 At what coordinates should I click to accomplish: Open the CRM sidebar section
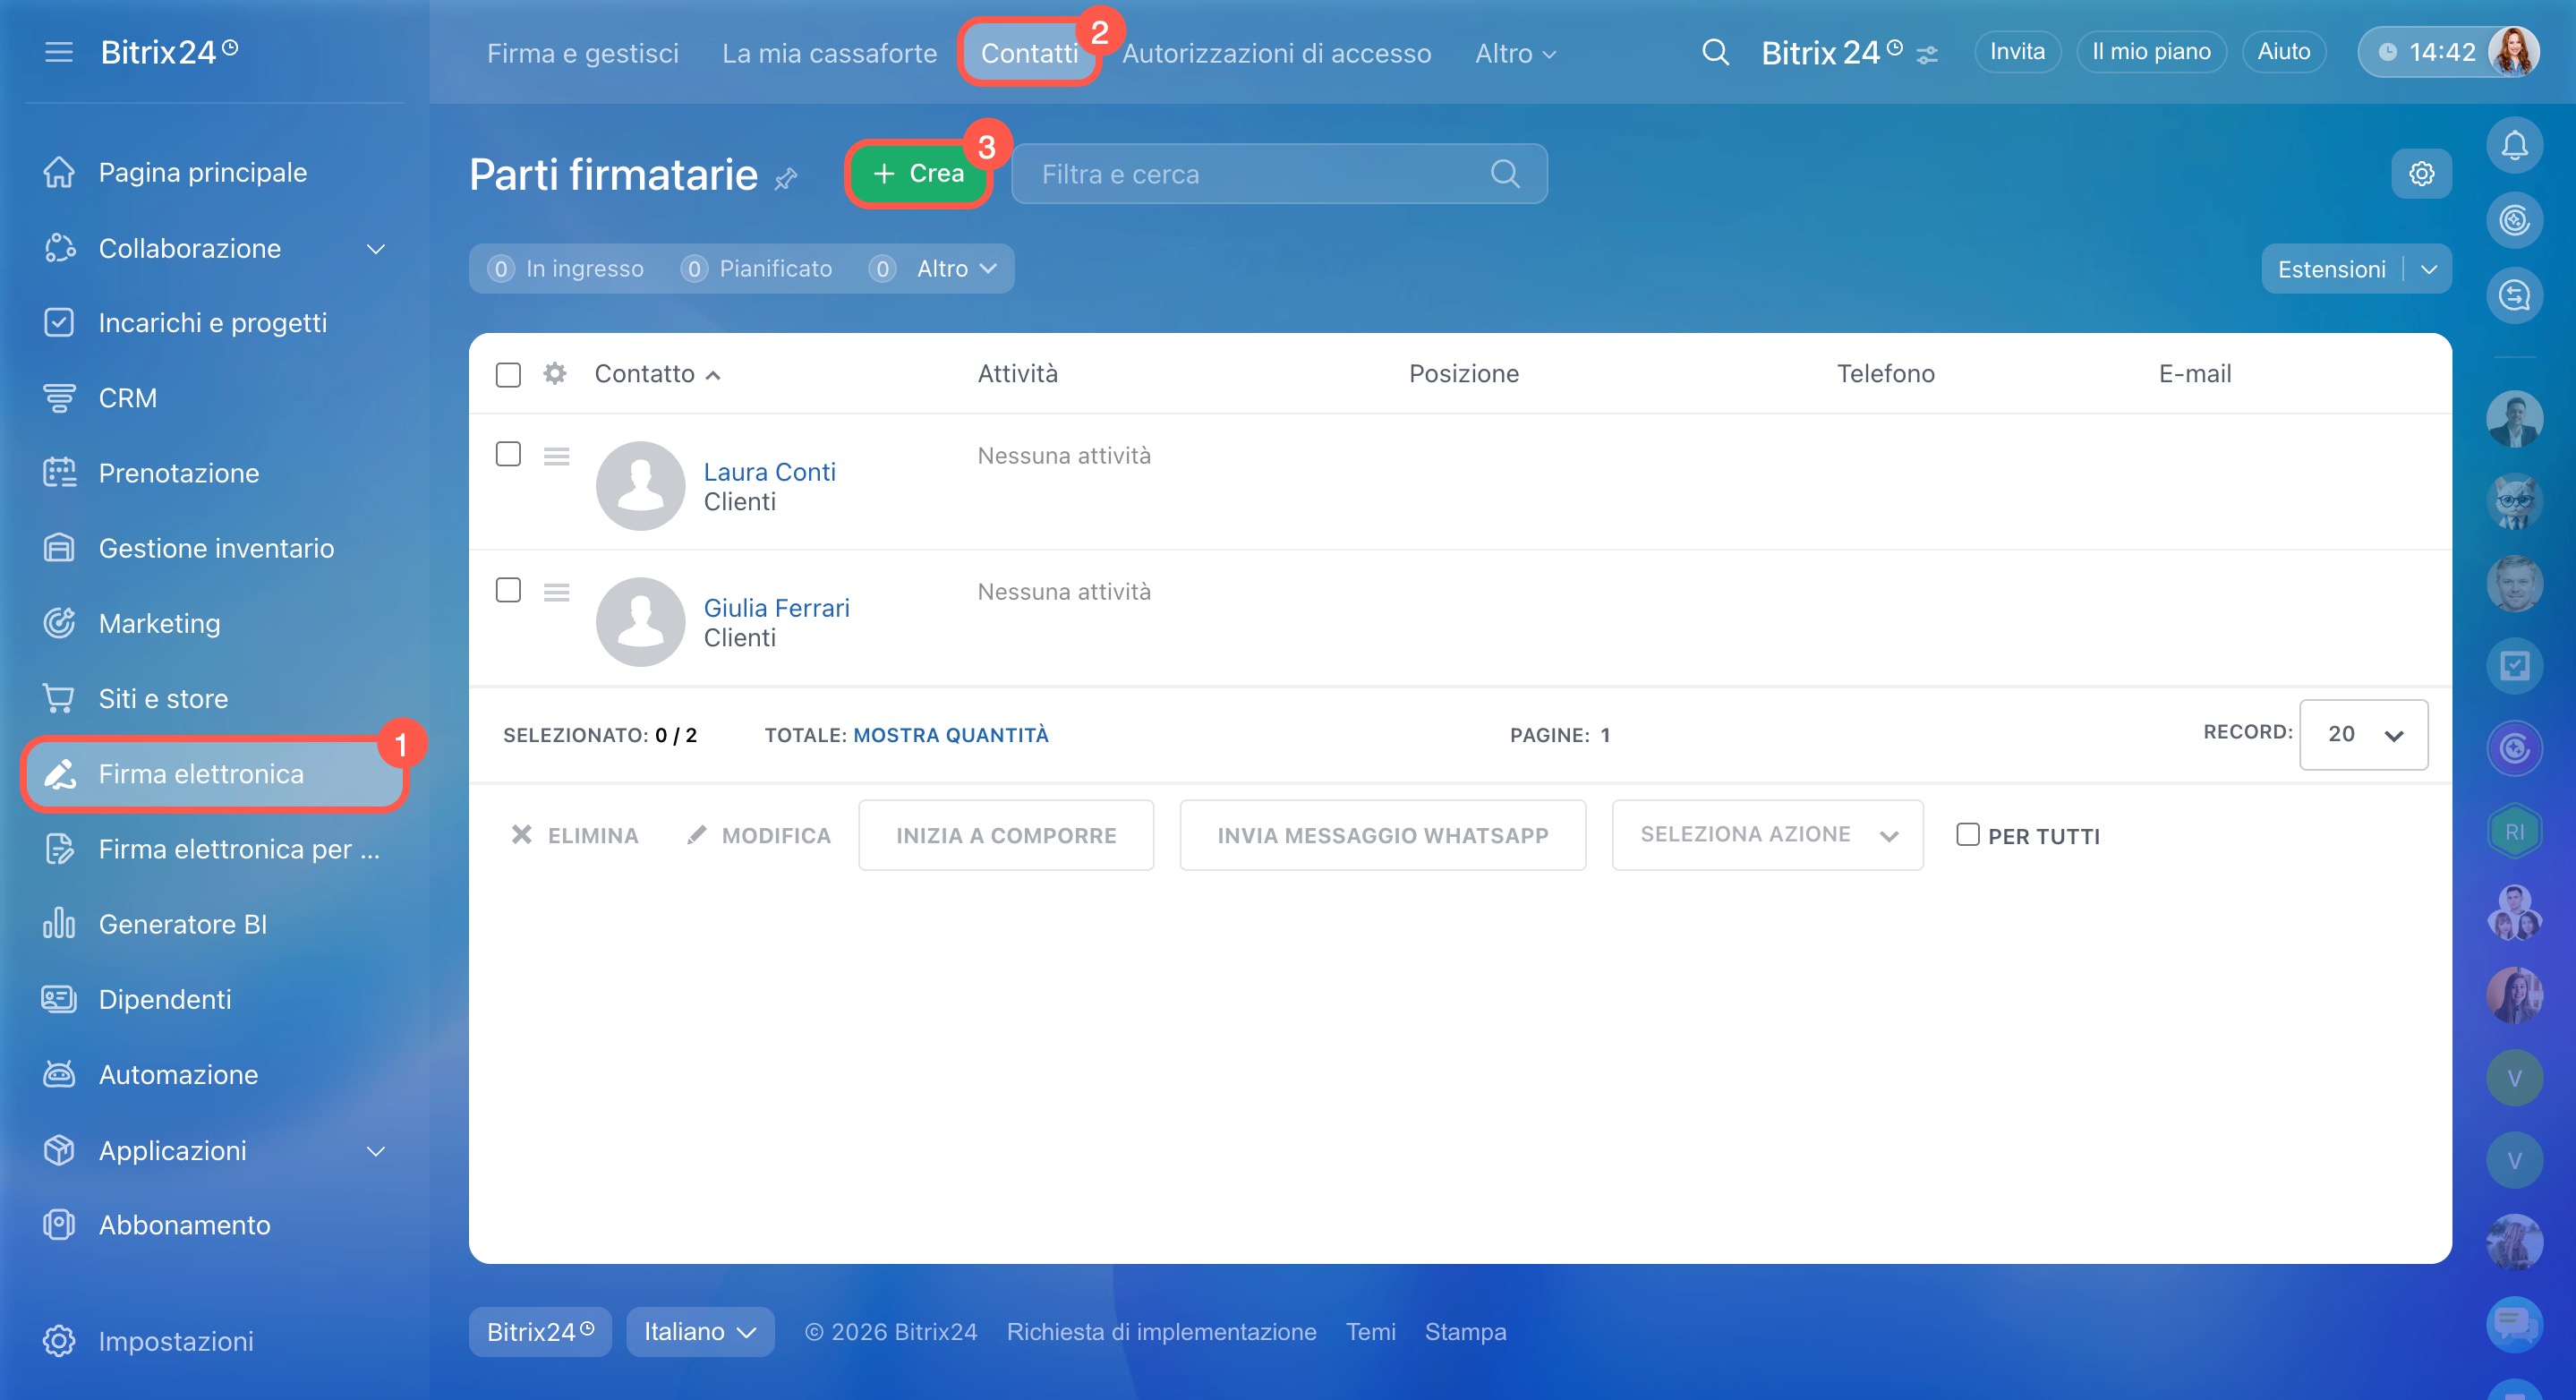pyautogui.click(x=127, y=398)
